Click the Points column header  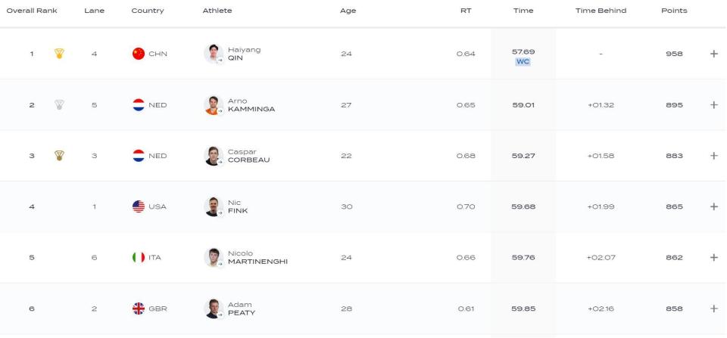coord(674,11)
